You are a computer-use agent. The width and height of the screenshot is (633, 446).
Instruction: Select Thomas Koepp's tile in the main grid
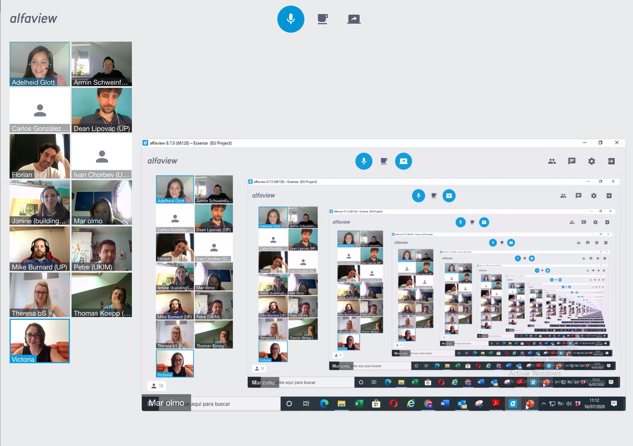coord(102,295)
